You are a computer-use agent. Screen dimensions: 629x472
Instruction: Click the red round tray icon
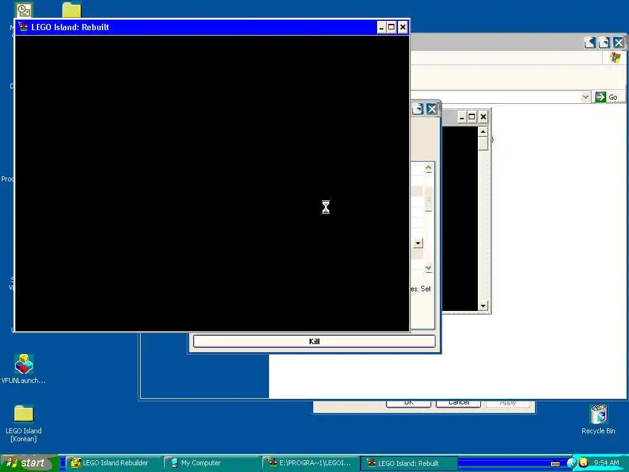[x=584, y=463]
